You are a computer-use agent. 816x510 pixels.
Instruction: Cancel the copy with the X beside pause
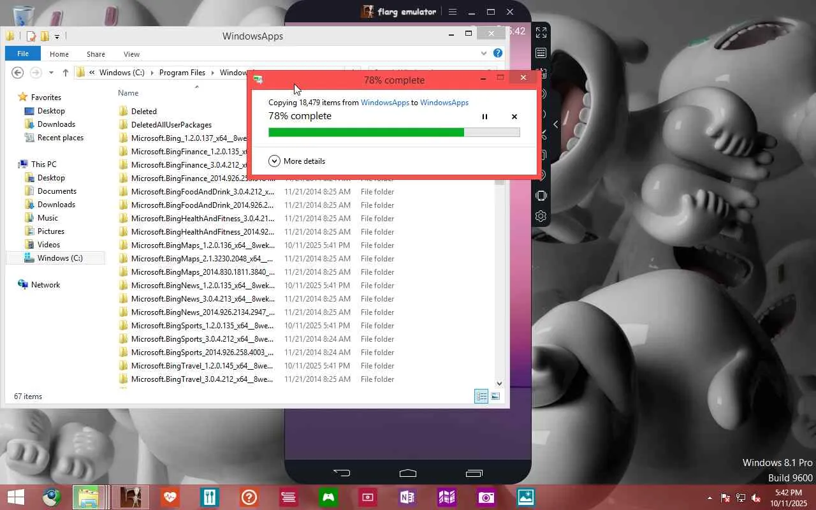click(x=514, y=117)
